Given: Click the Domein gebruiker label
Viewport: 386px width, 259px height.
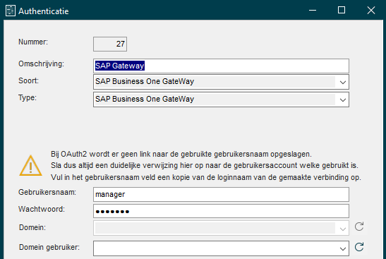Looking at the screenshot, I should (49, 247).
